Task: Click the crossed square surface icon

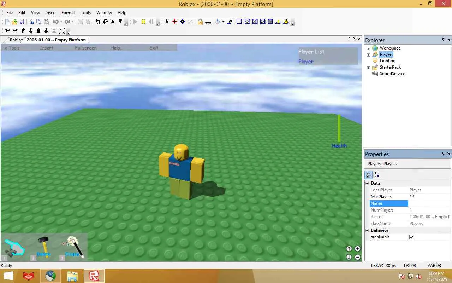Action: pos(255,22)
